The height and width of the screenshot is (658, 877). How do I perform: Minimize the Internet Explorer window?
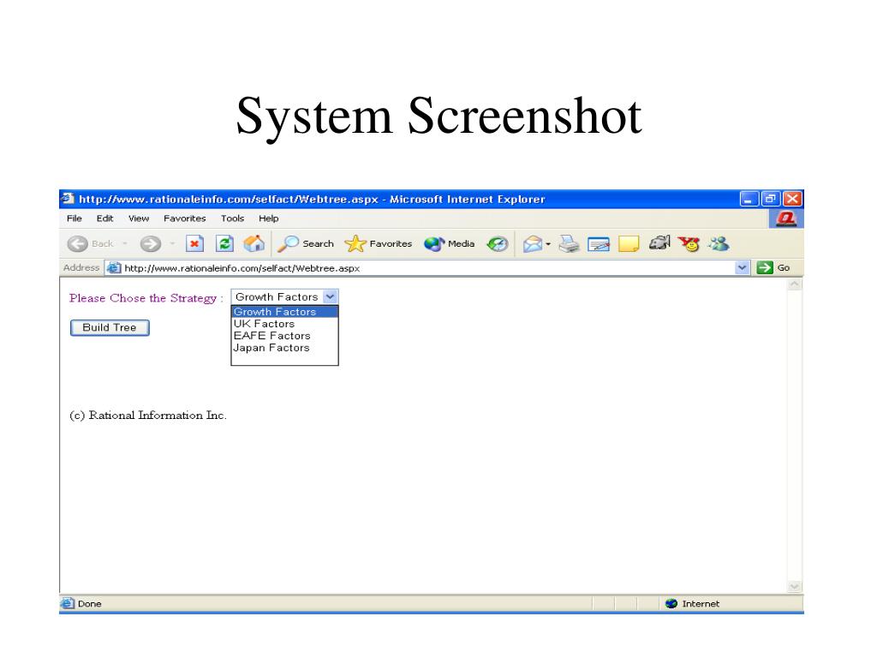tap(749, 199)
